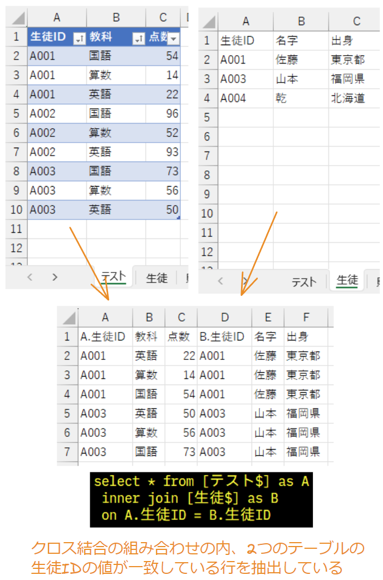Click cell with score 93

(163, 152)
